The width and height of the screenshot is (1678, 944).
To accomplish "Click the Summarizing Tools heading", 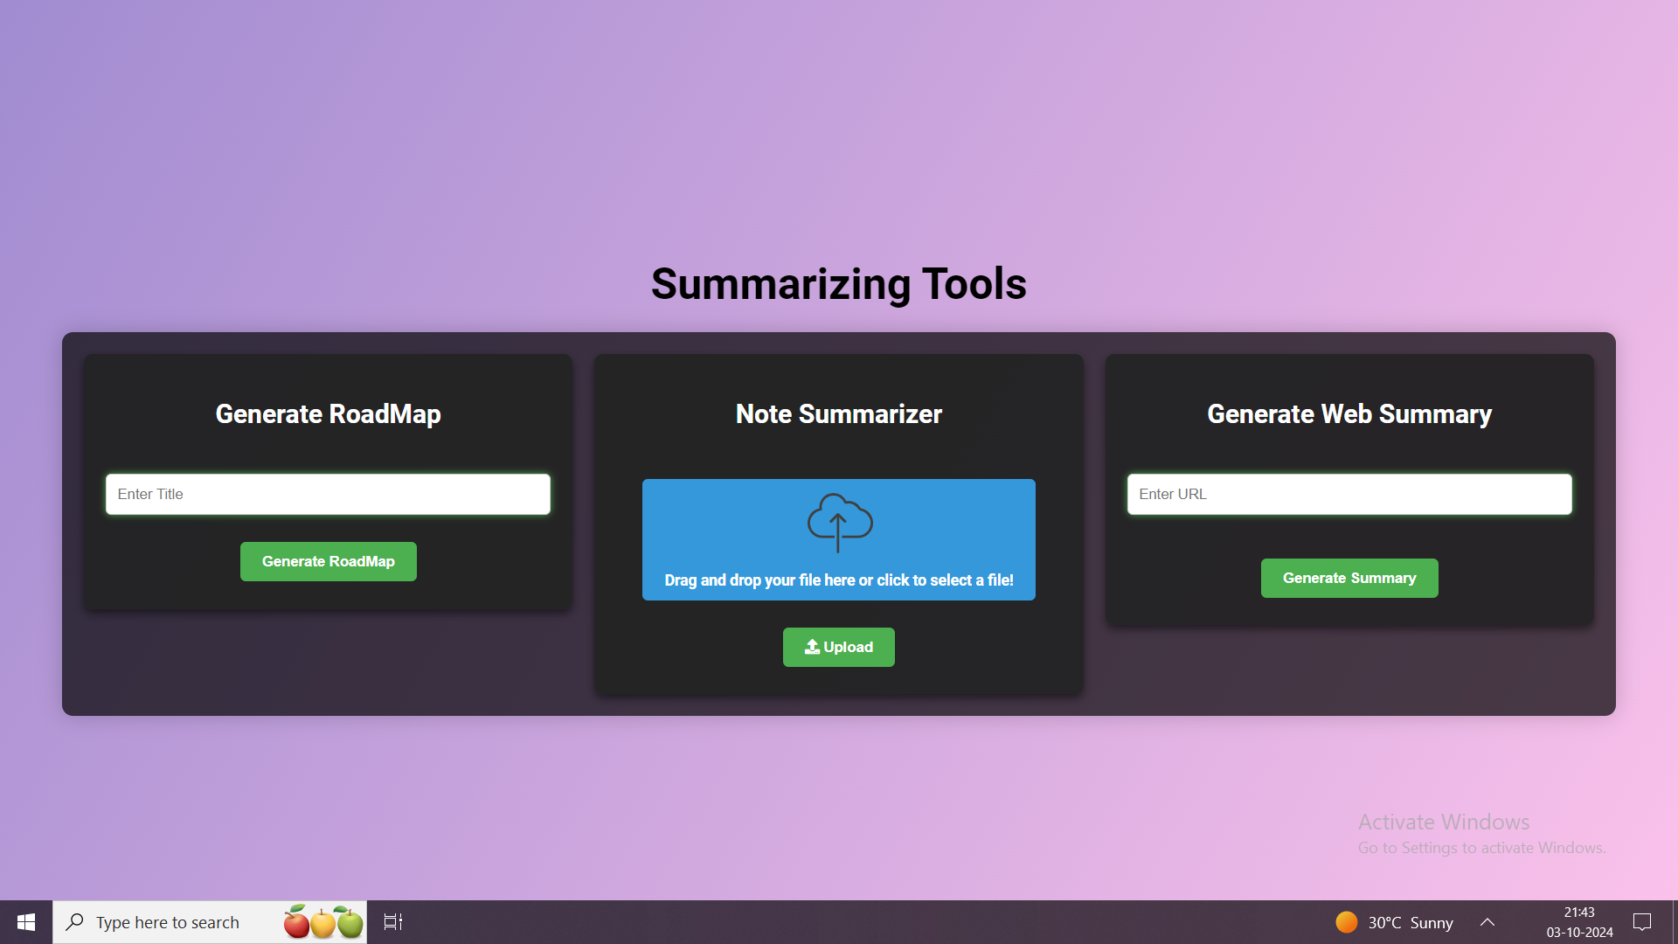I will point(838,284).
